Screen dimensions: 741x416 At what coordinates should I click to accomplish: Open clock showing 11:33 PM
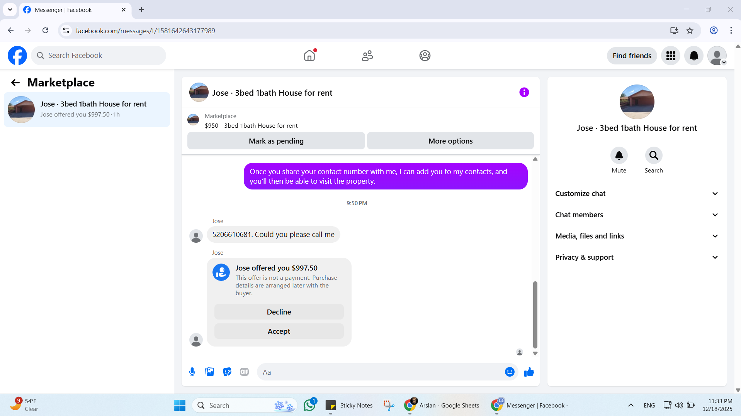(x=717, y=405)
